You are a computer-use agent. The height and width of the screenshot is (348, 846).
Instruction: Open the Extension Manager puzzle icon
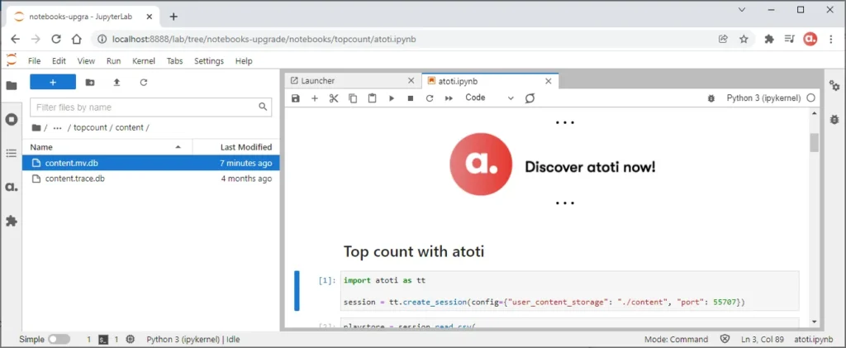12,222
